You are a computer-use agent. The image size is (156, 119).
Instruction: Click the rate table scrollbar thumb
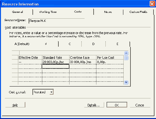(126, 58)
